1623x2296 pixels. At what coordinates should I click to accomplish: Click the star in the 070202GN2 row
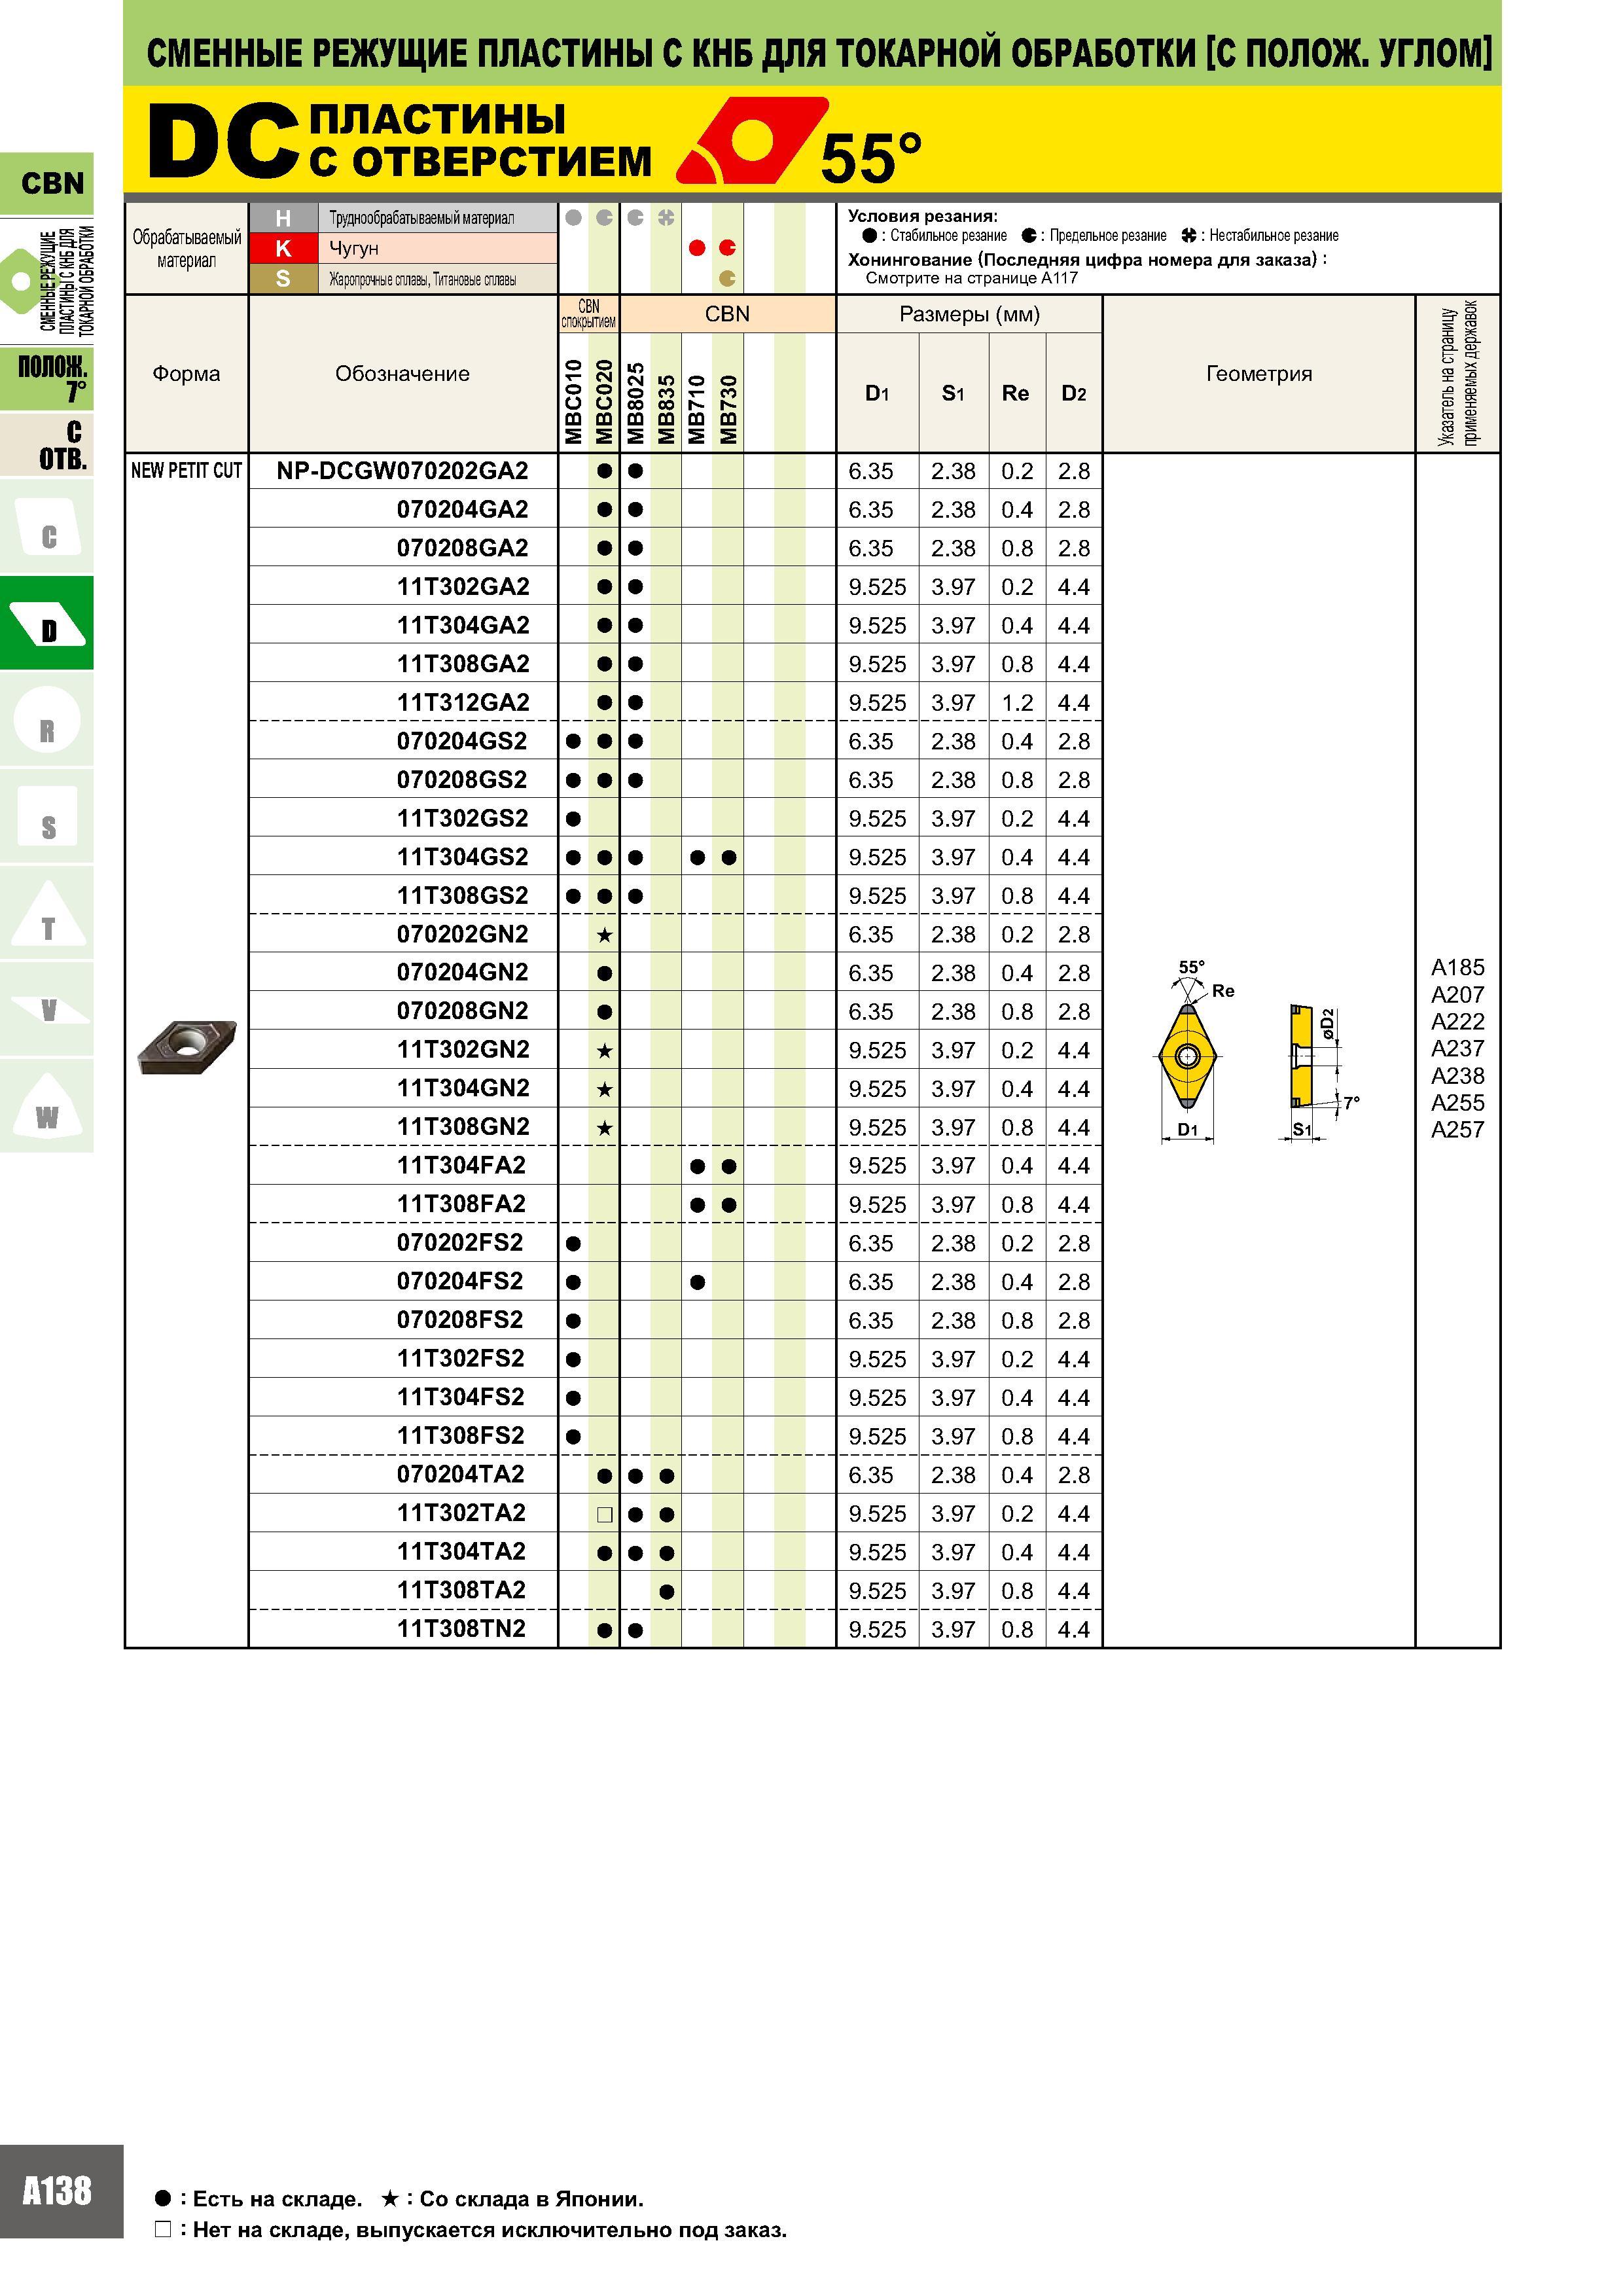[604, 935]
